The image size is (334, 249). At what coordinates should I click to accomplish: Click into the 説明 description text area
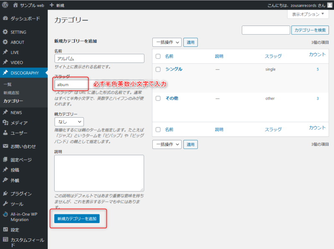pyautogui.click(x=99, y=173)
